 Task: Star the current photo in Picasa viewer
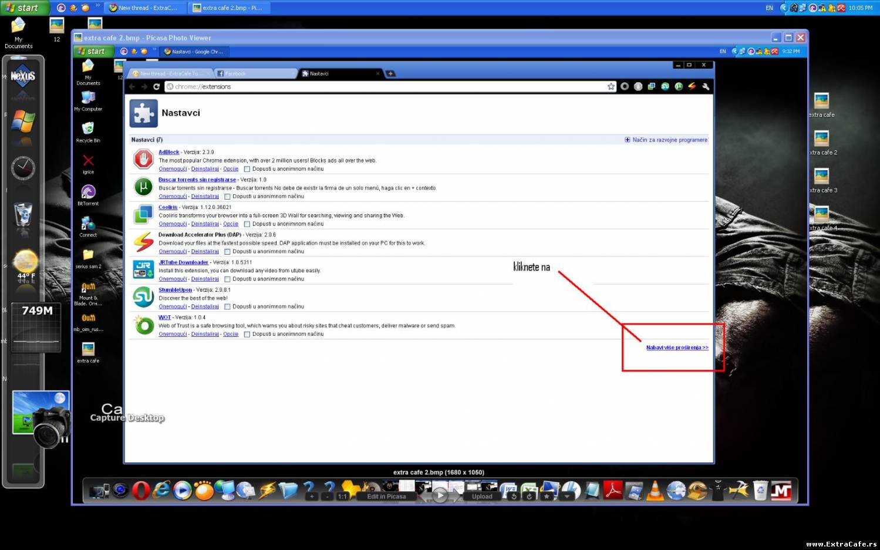pyautogui.click(x=547, y=497)
